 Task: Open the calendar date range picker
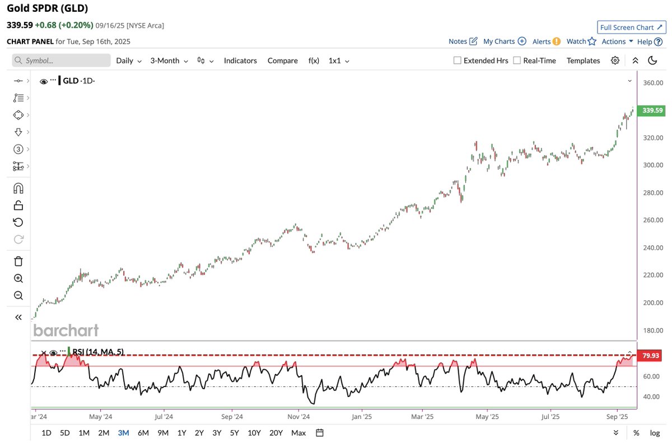click(x=319, y=432)
